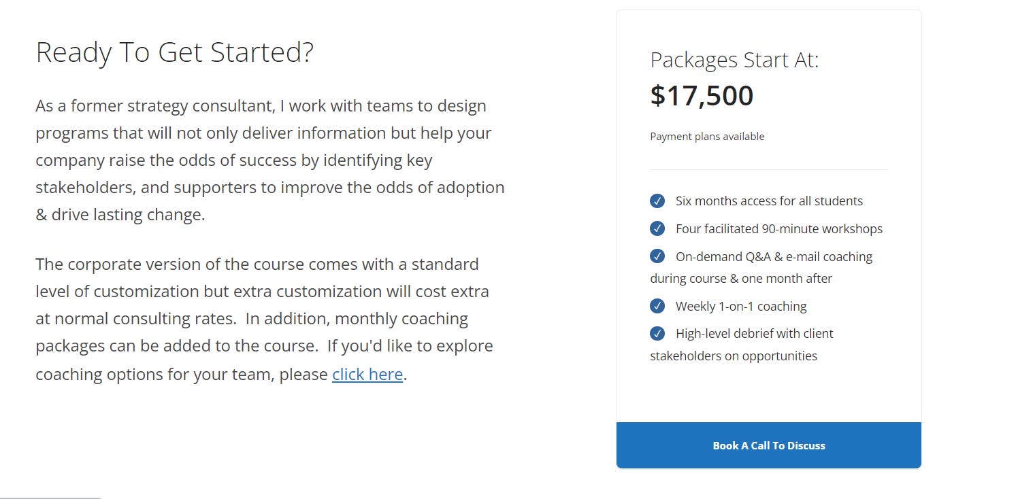1018x499 pixels.
Task: Click the $17,500 price text
Action: pos(702,96)
